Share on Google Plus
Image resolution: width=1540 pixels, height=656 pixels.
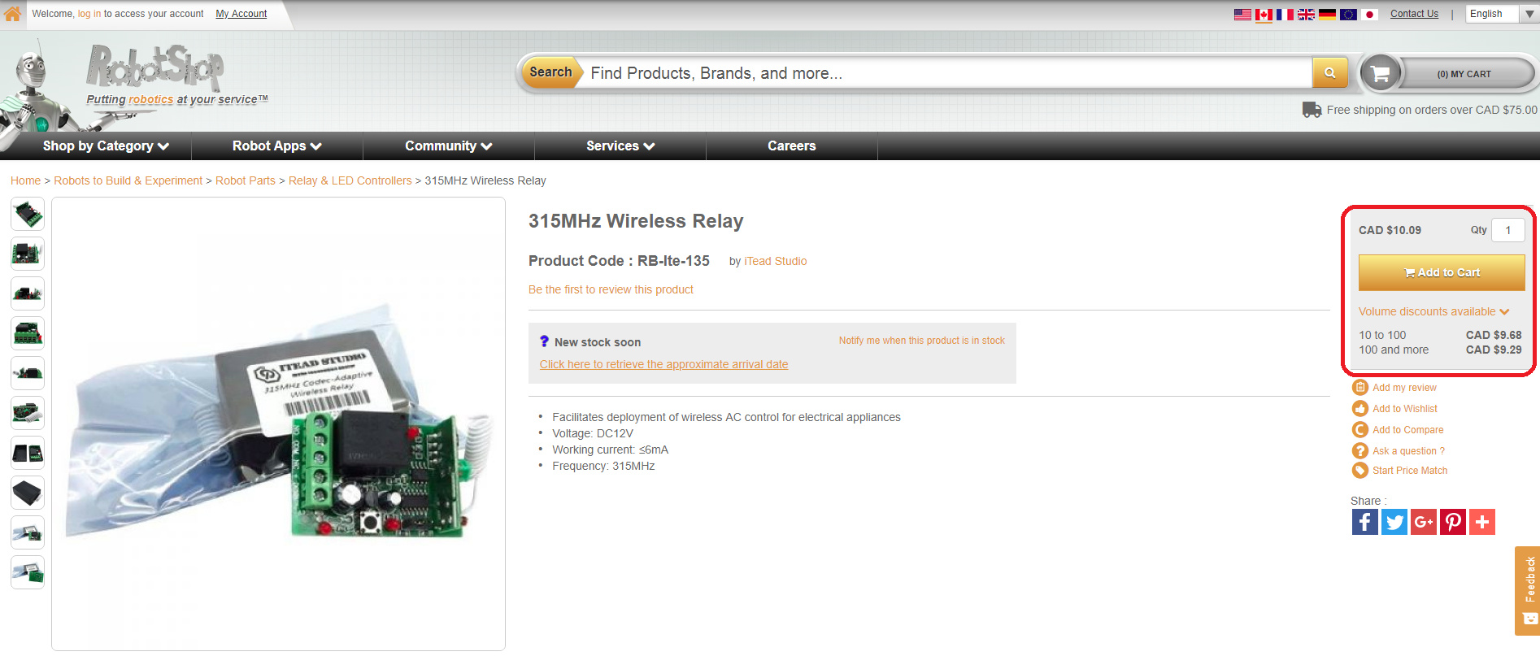[1424, 522]
